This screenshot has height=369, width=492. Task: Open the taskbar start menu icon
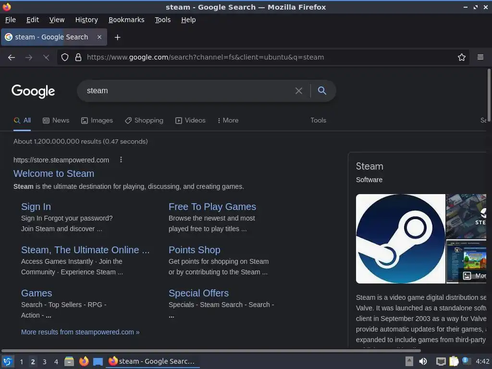[x=8, y=361]
